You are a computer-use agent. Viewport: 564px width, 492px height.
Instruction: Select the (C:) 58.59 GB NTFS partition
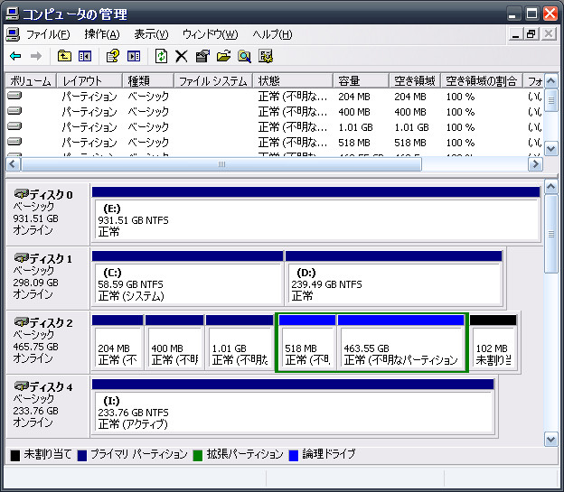click(x=187, y=278)
